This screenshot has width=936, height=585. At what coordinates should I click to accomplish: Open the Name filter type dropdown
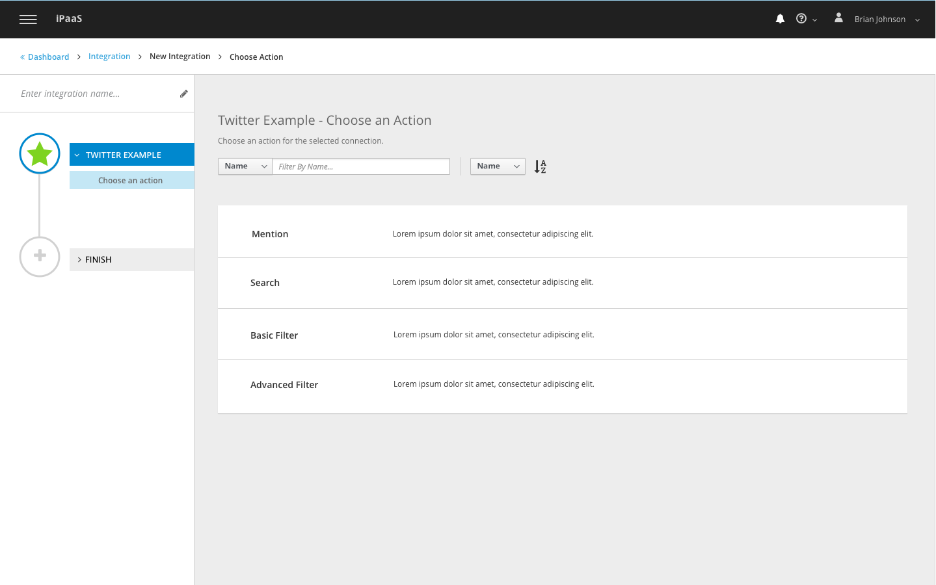coord(245,166)
